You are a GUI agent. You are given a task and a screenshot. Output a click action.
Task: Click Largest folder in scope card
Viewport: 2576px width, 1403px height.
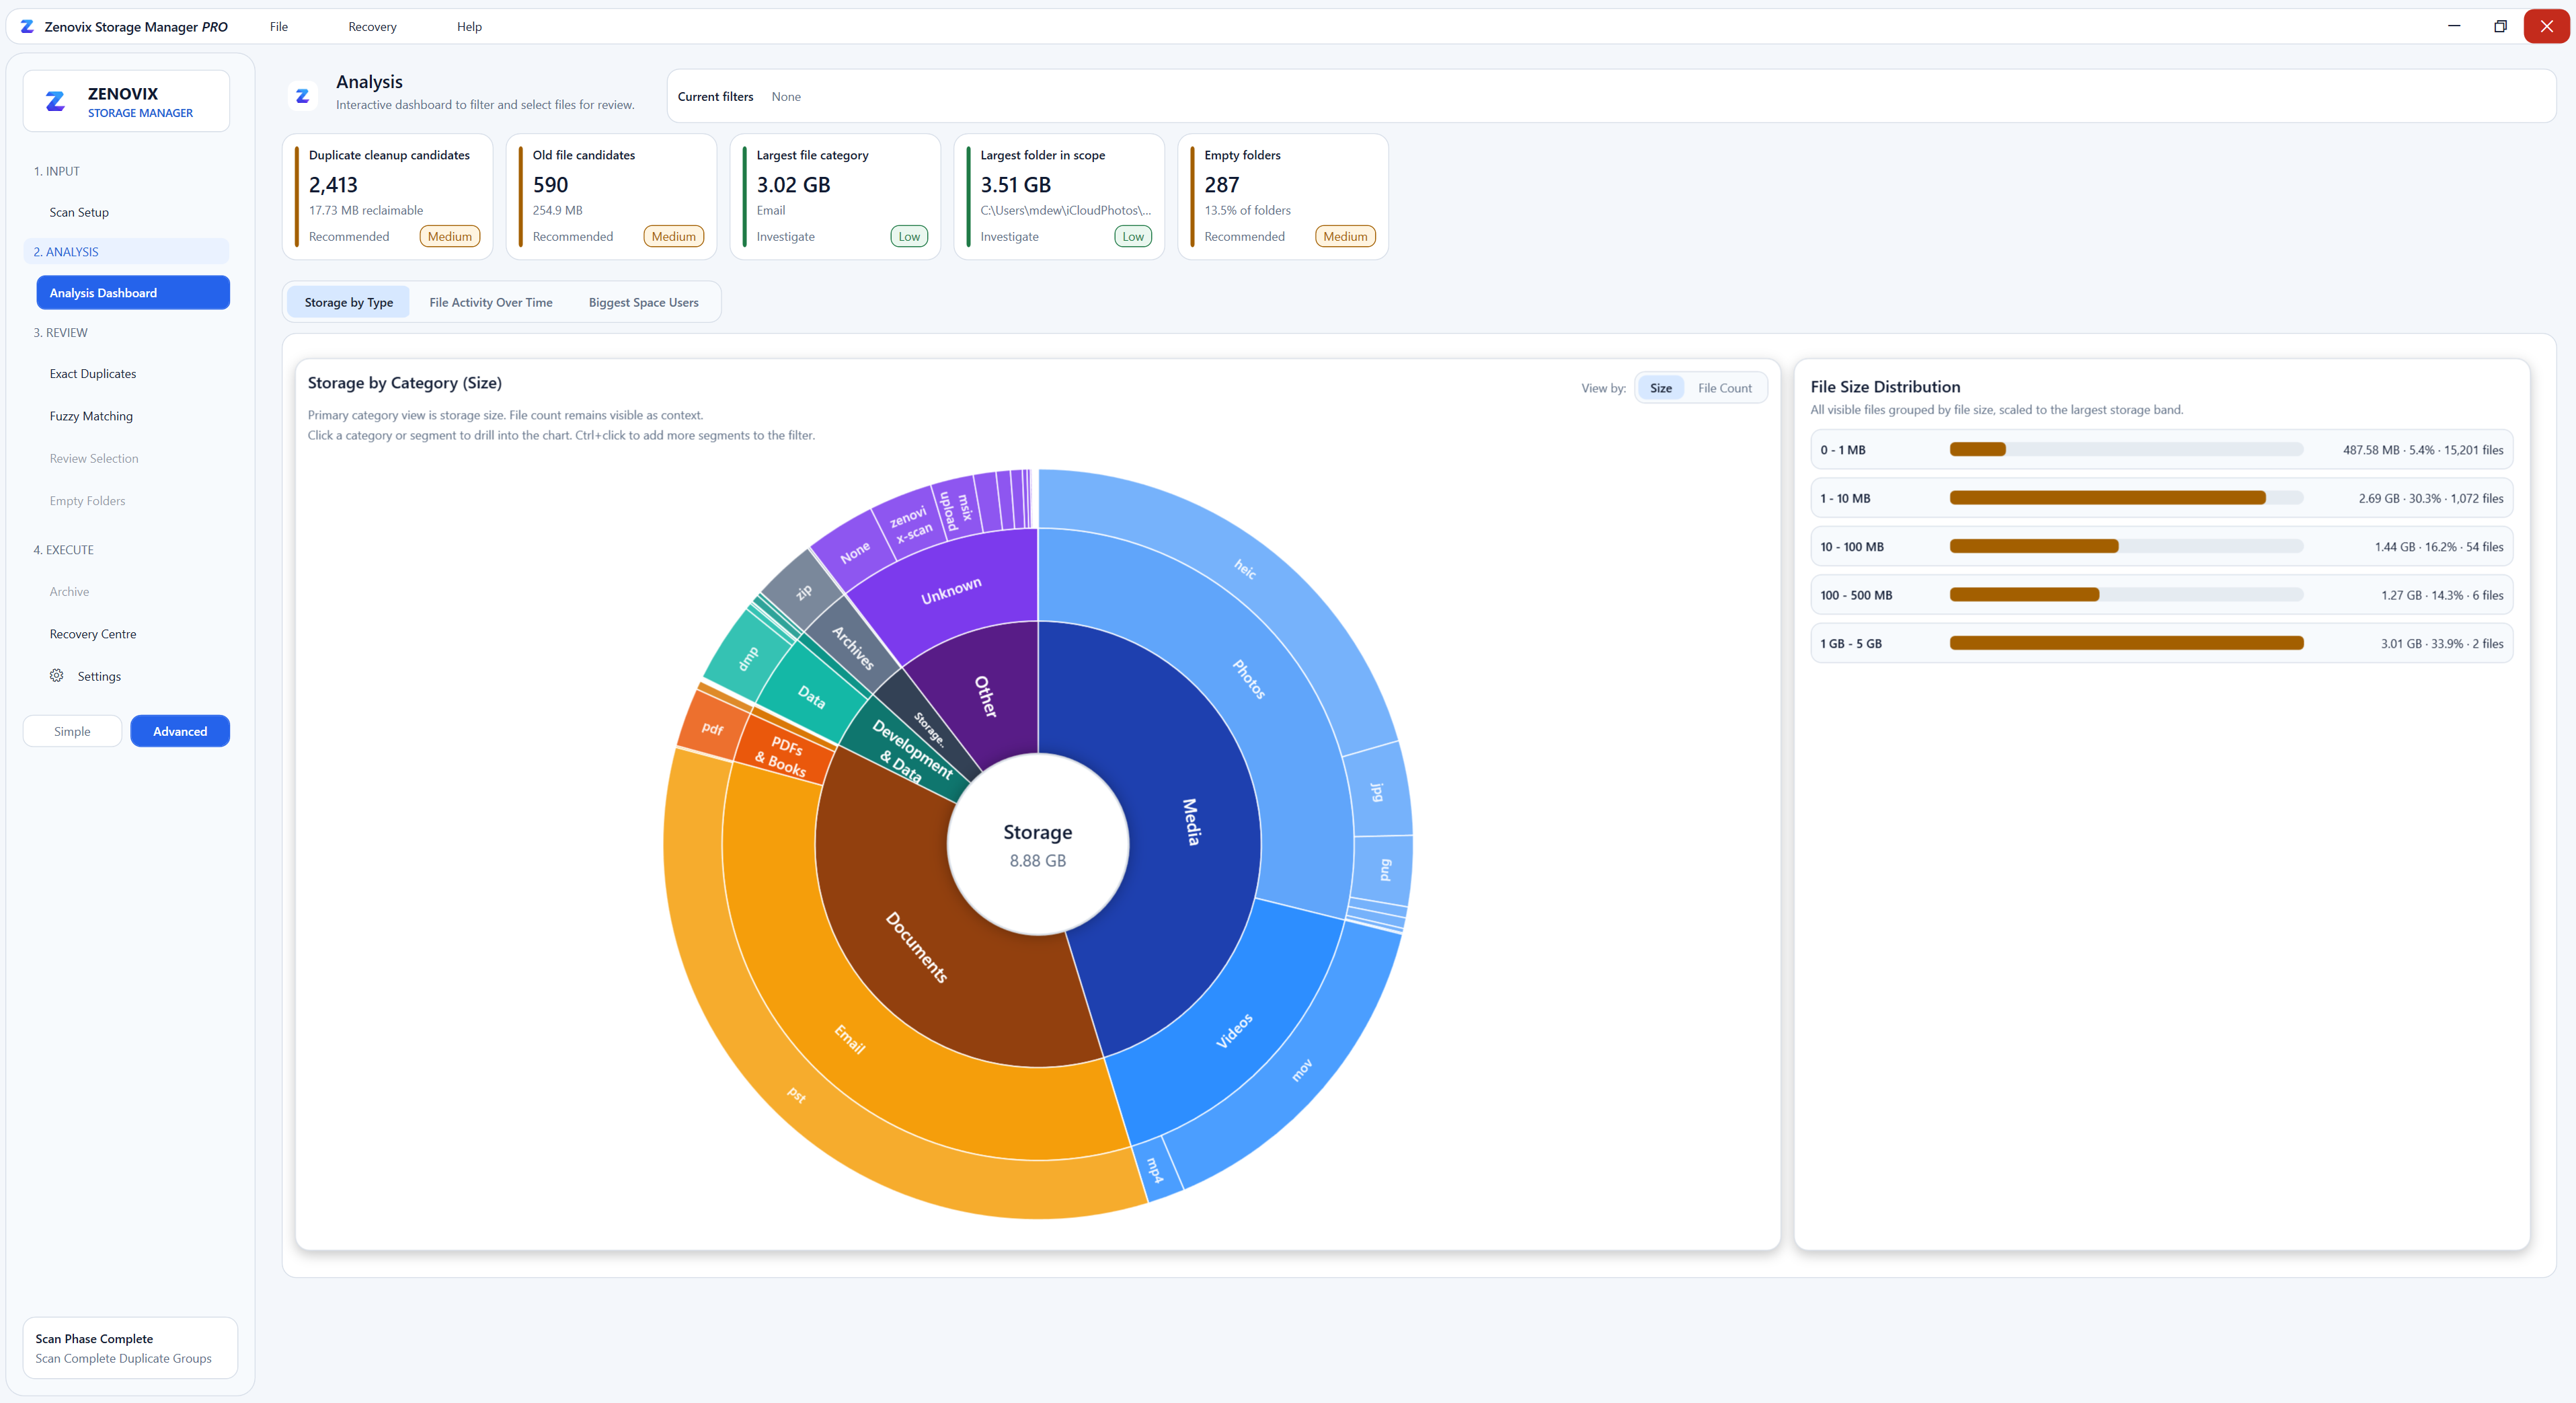pyautogui.click(x=1060, y=196)
